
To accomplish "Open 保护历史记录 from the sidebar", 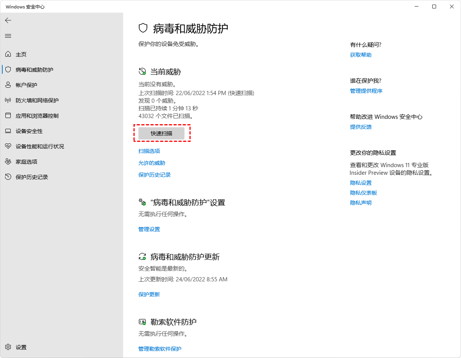I will [31, 177].
